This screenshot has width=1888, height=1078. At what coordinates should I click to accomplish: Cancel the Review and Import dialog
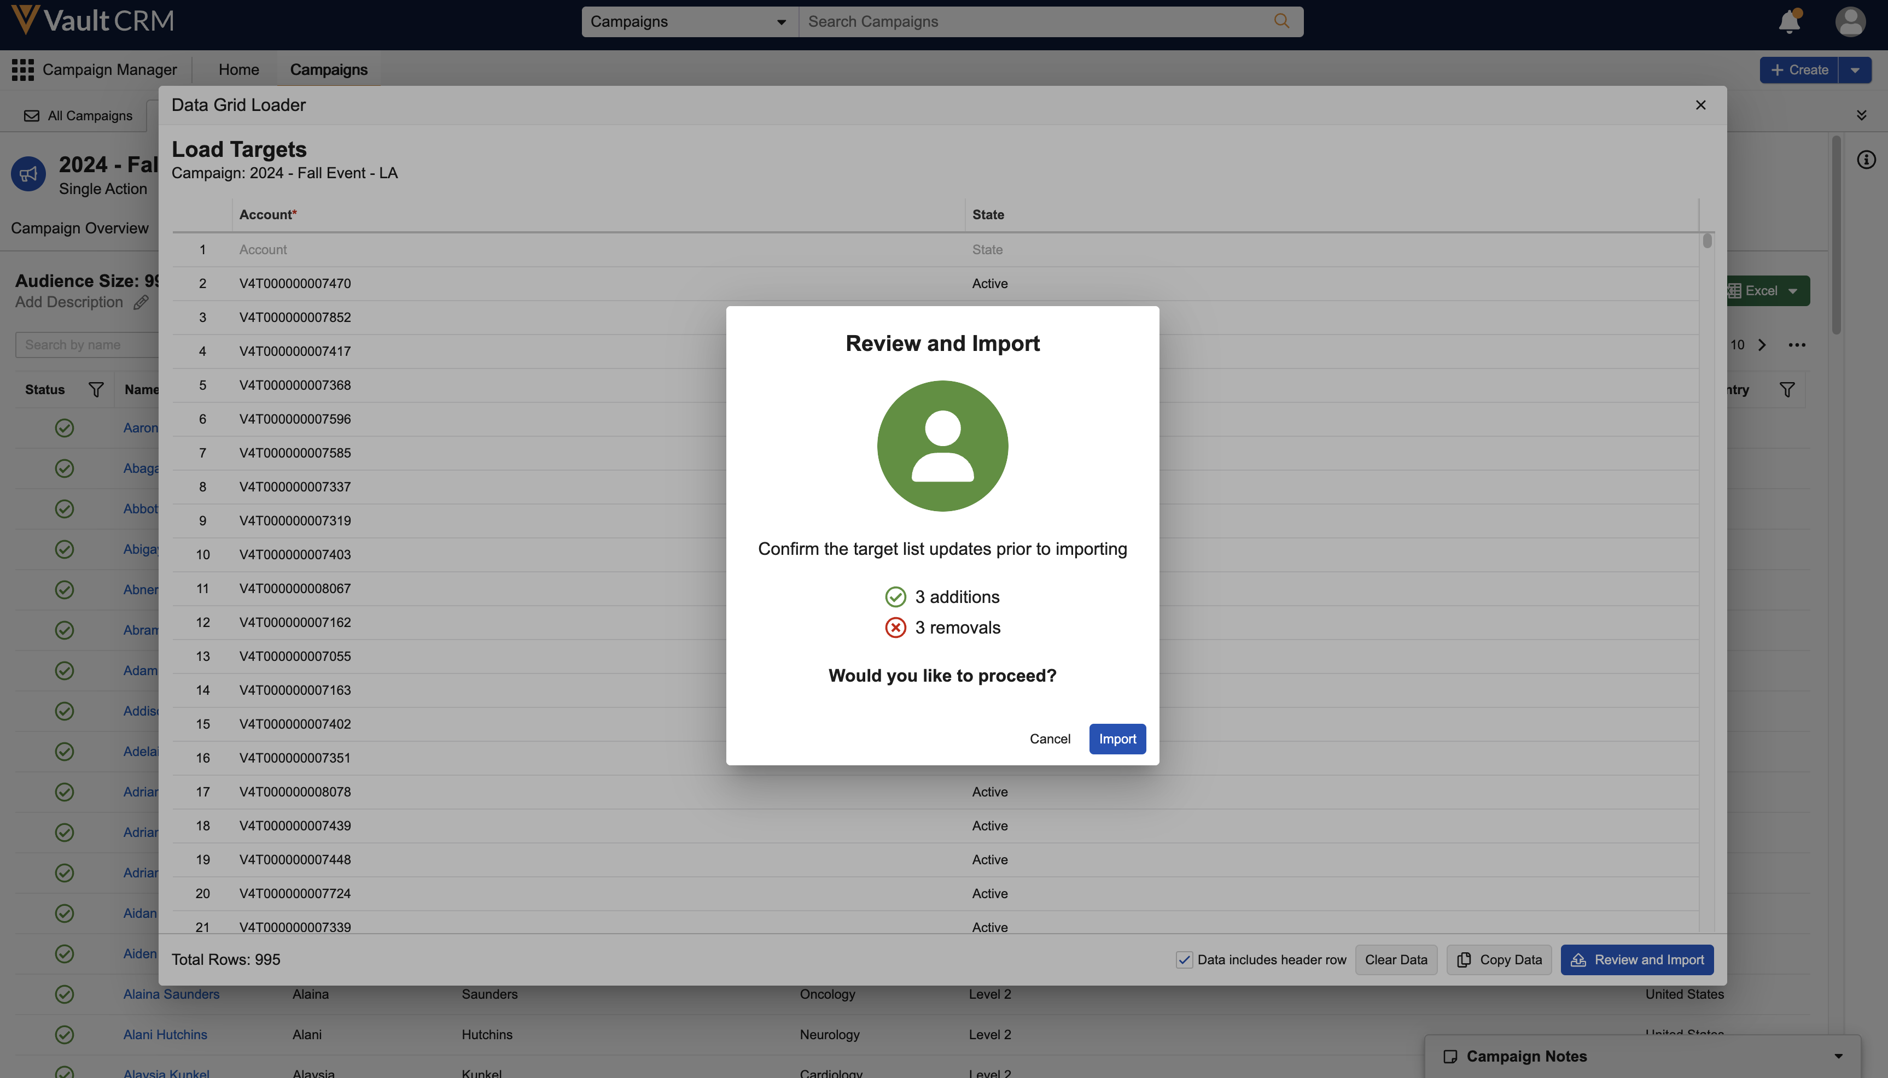pyautogui.click(x=1050, y=739)
